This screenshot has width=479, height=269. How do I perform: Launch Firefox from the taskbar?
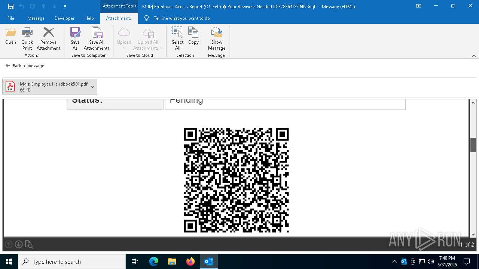190,262
